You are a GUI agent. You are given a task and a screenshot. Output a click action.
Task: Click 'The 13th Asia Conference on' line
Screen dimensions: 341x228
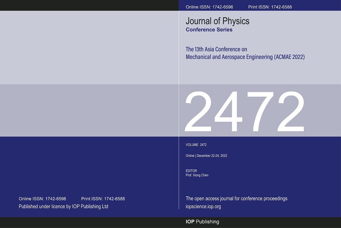[217, 49]
